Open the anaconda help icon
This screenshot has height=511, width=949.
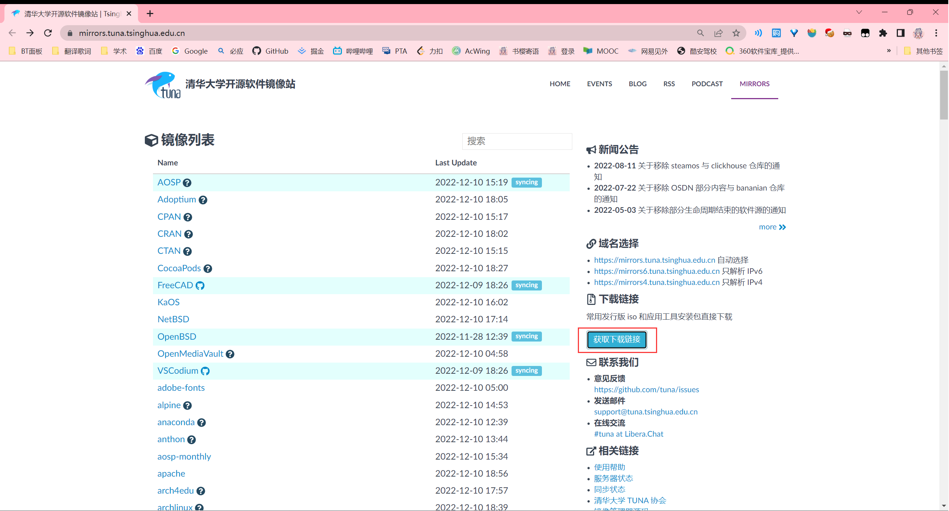point(202,423)
